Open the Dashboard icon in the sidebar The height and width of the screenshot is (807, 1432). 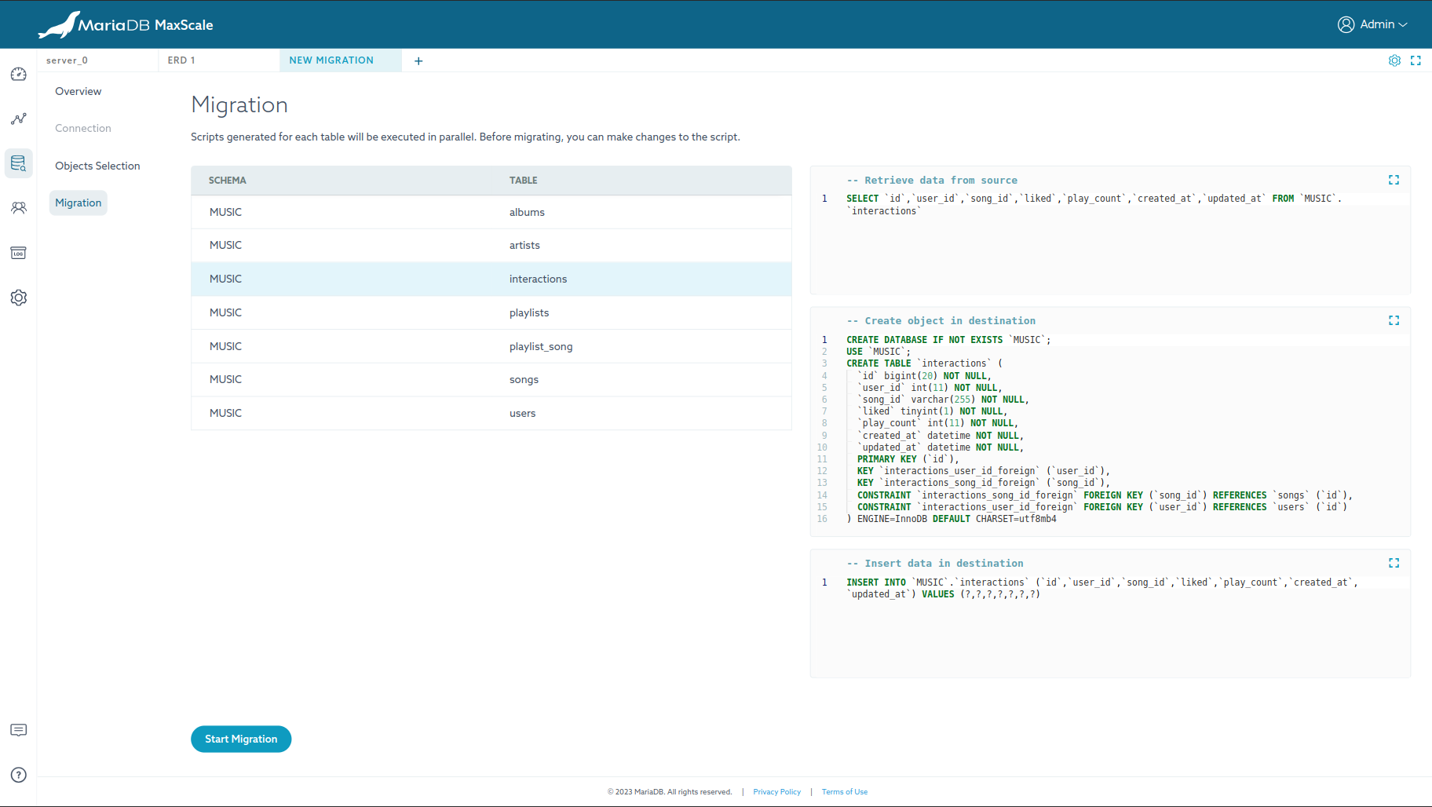point(19,75)
